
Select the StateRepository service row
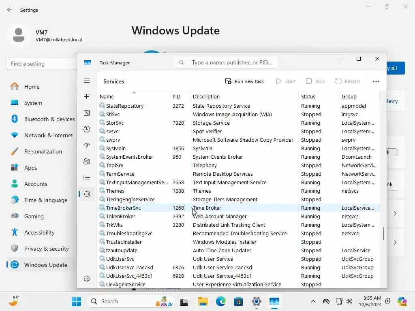238,106
